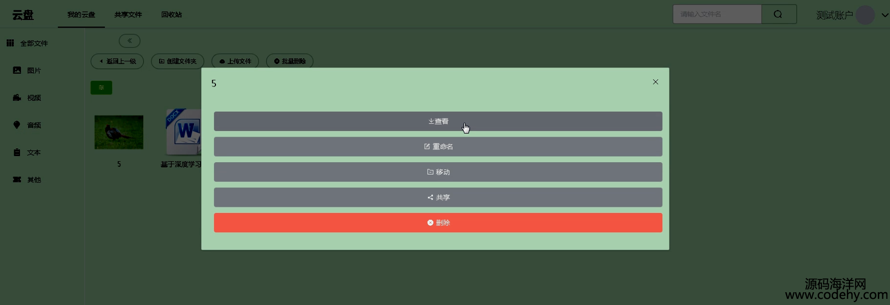The width and height of the screenshot is (890, 305).
Task: Select the 文本 sidebar category
Action: 27,152
